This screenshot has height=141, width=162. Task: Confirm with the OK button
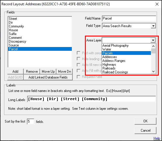click(145, 121)
